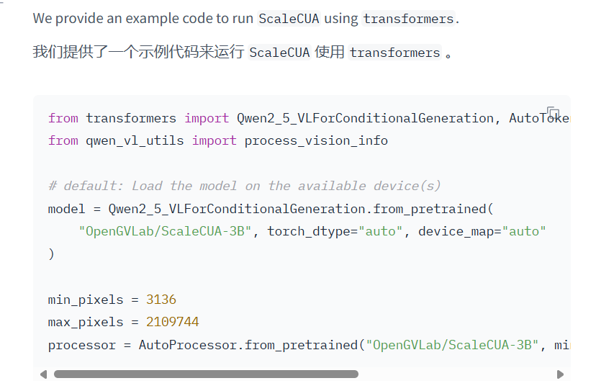Image resolution: width=614 pixels, height=391 pixels.
Task: Click 'Qwen2_5_VLForConditionalGeneration' in the import line
Action: [365, 118]
